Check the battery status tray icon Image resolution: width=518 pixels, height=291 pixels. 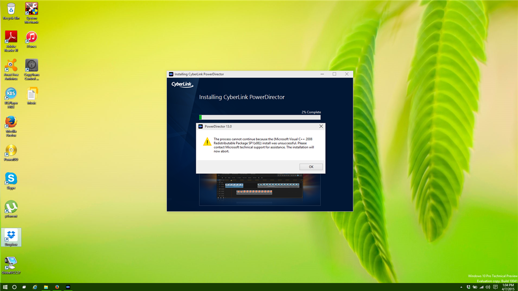coord(474,287)
